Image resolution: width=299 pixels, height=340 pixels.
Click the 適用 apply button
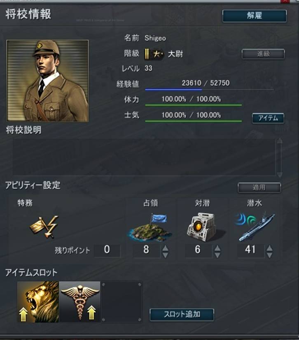[x=259, y=187]
